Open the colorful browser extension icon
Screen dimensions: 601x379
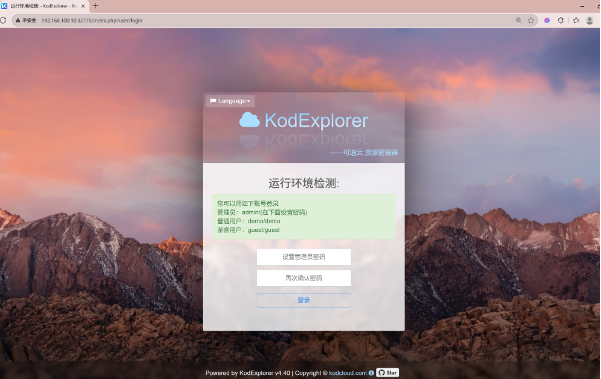pos(547,21)
